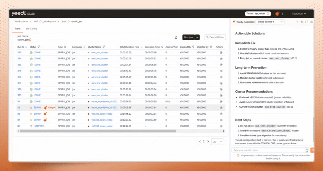The image size is (323, 171).
Task: Focus the 'Type your question here' input
Action: [269, 150]
